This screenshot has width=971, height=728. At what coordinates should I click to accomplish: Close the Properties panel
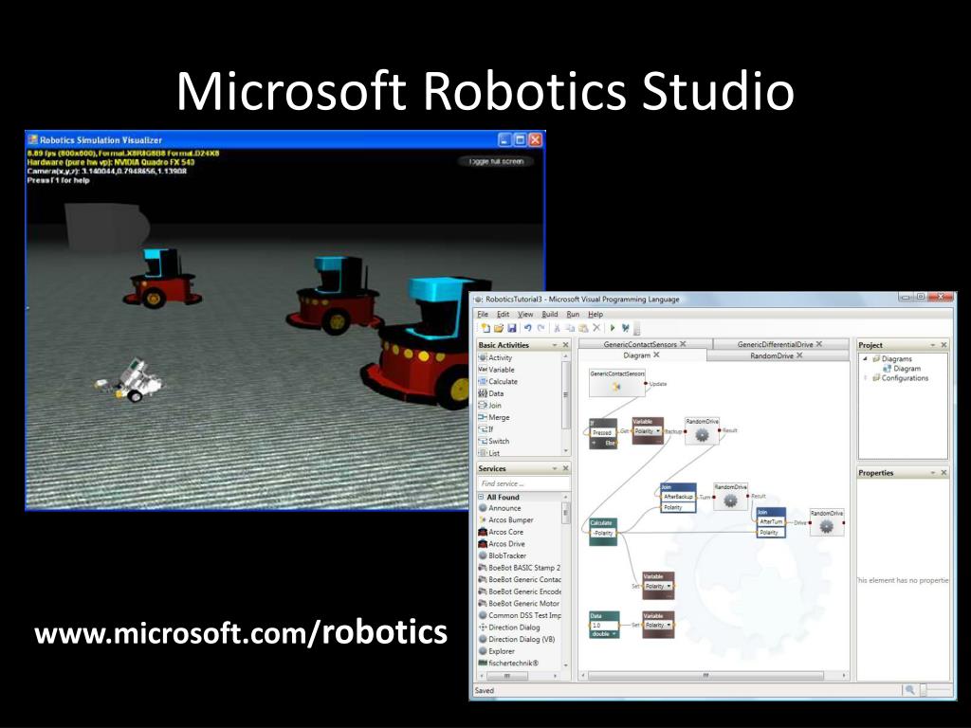944,473
